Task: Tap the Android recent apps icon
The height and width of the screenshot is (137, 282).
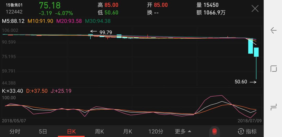Action: point(274,108)
